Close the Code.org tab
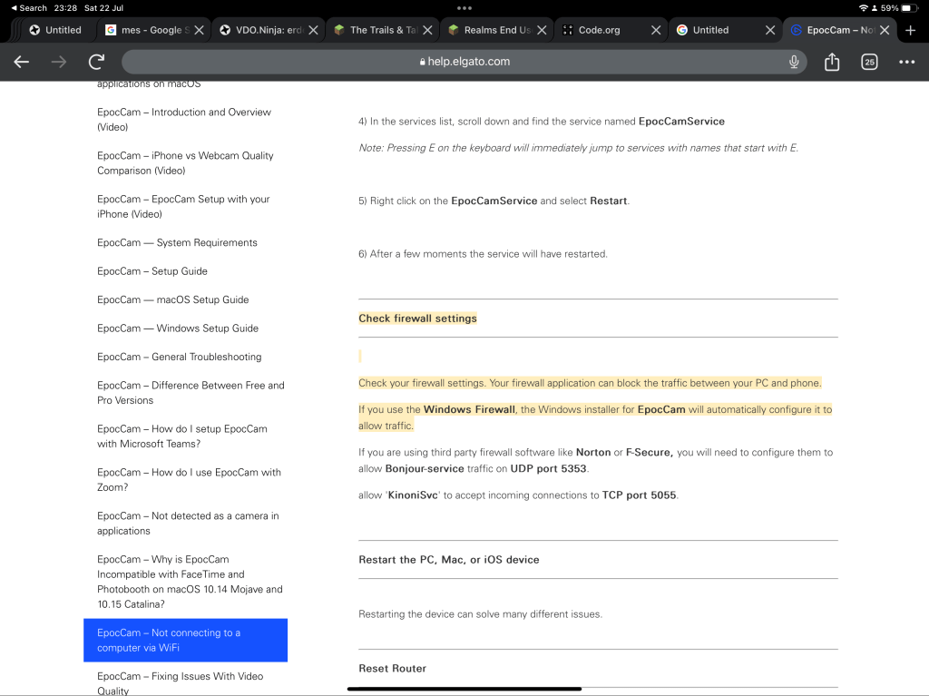 point(656,30)
